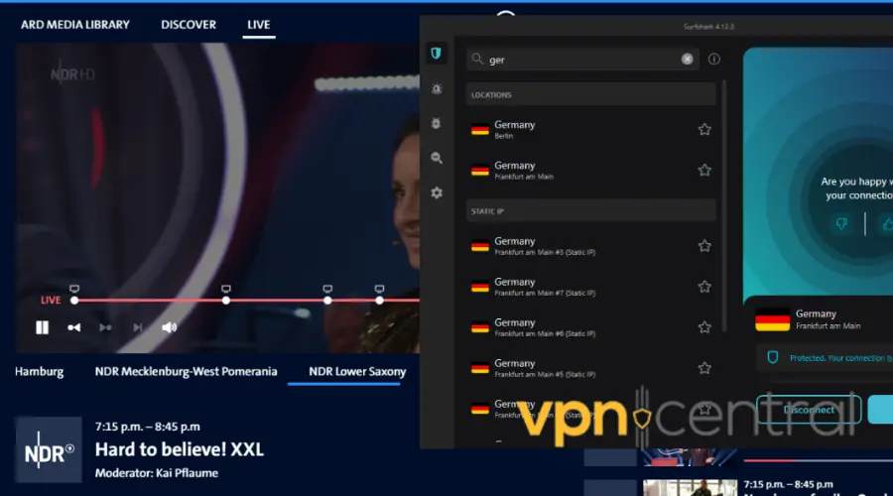The width and height of the screenshot is (893, 496).
Task: Open the Surfshark VPN shield tab
Action: (x=437, y=54)
